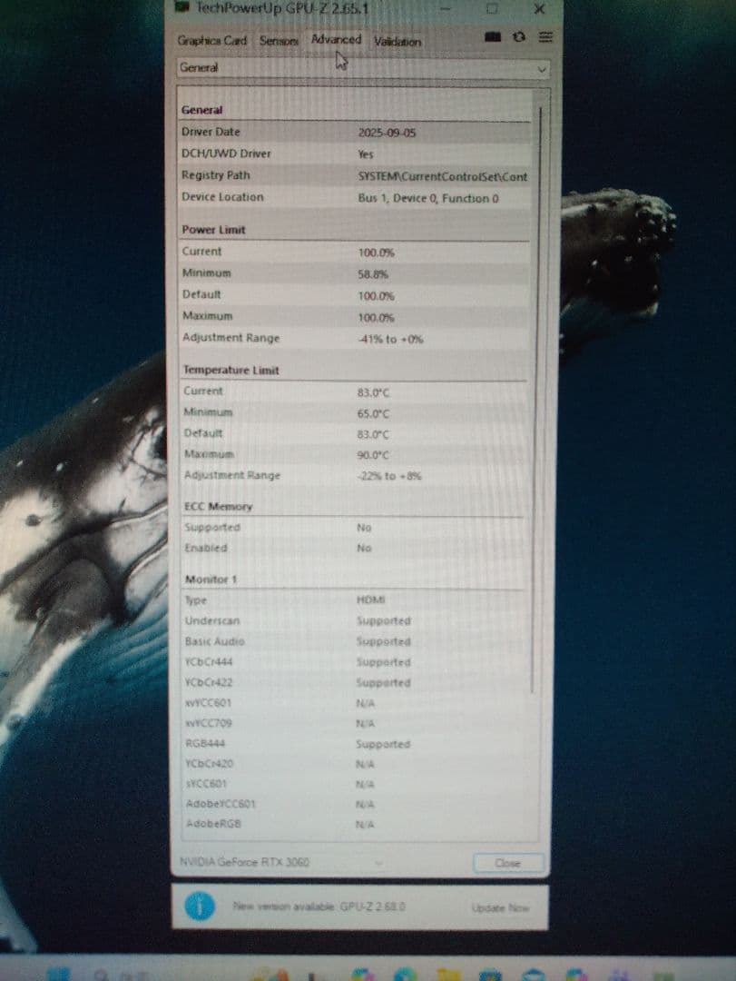Select the Advanced tab
This screenshot has width=736, height=981.
[x=336, y=39]
